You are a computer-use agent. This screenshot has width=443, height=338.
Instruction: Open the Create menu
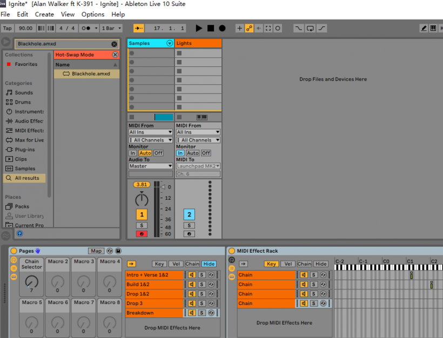point(44,15)
